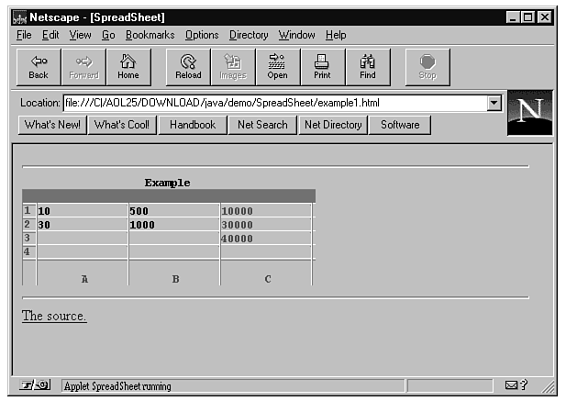Open the Bookmarks menu
The image size is (566, 401).
coord(150,35)
